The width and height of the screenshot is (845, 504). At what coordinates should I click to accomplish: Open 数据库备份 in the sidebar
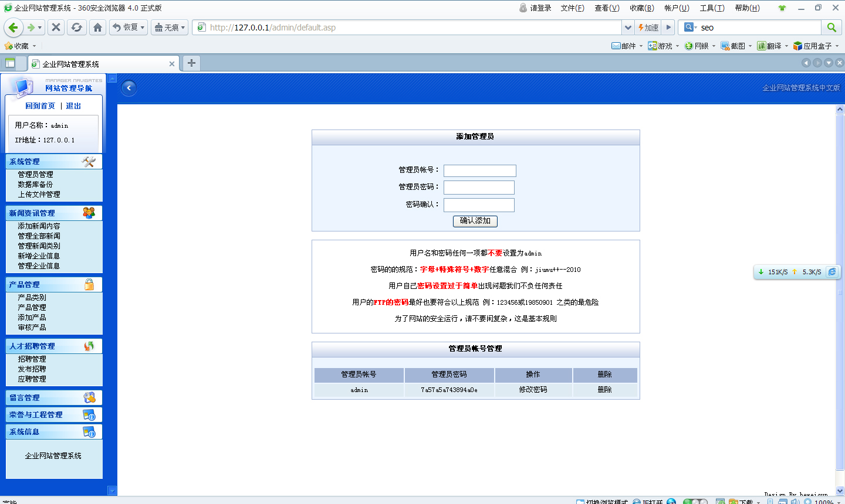click(x=35, y=185)
